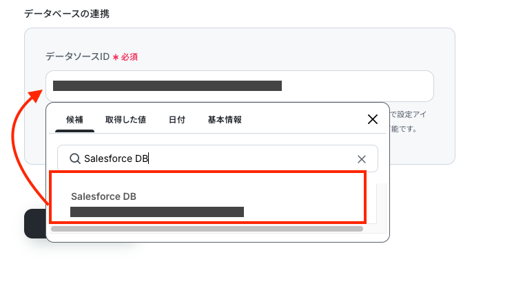514x306 pixels.
Task: Click the データソースID field label
Action: [x=77, y=57]
